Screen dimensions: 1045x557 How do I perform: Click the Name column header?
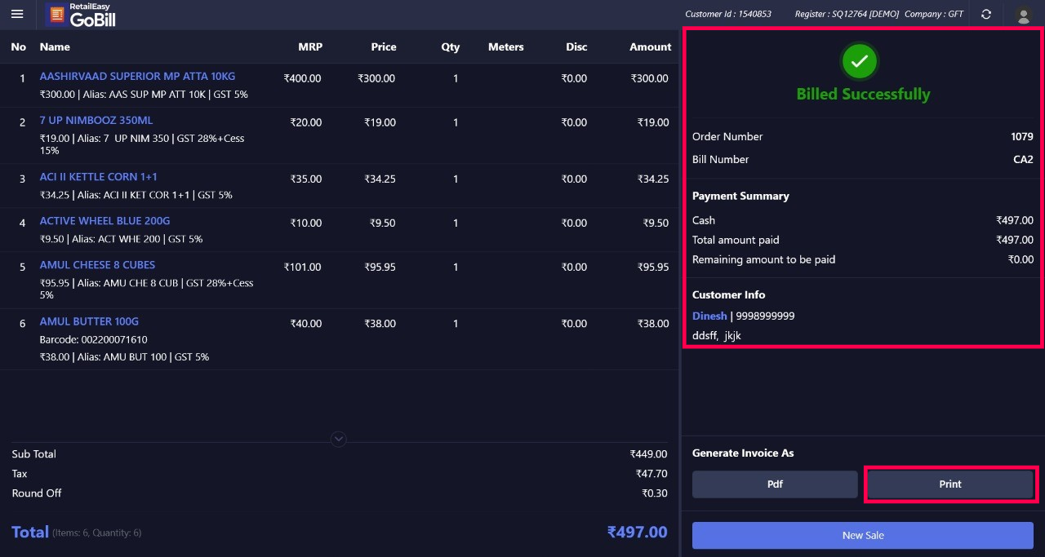55,47
